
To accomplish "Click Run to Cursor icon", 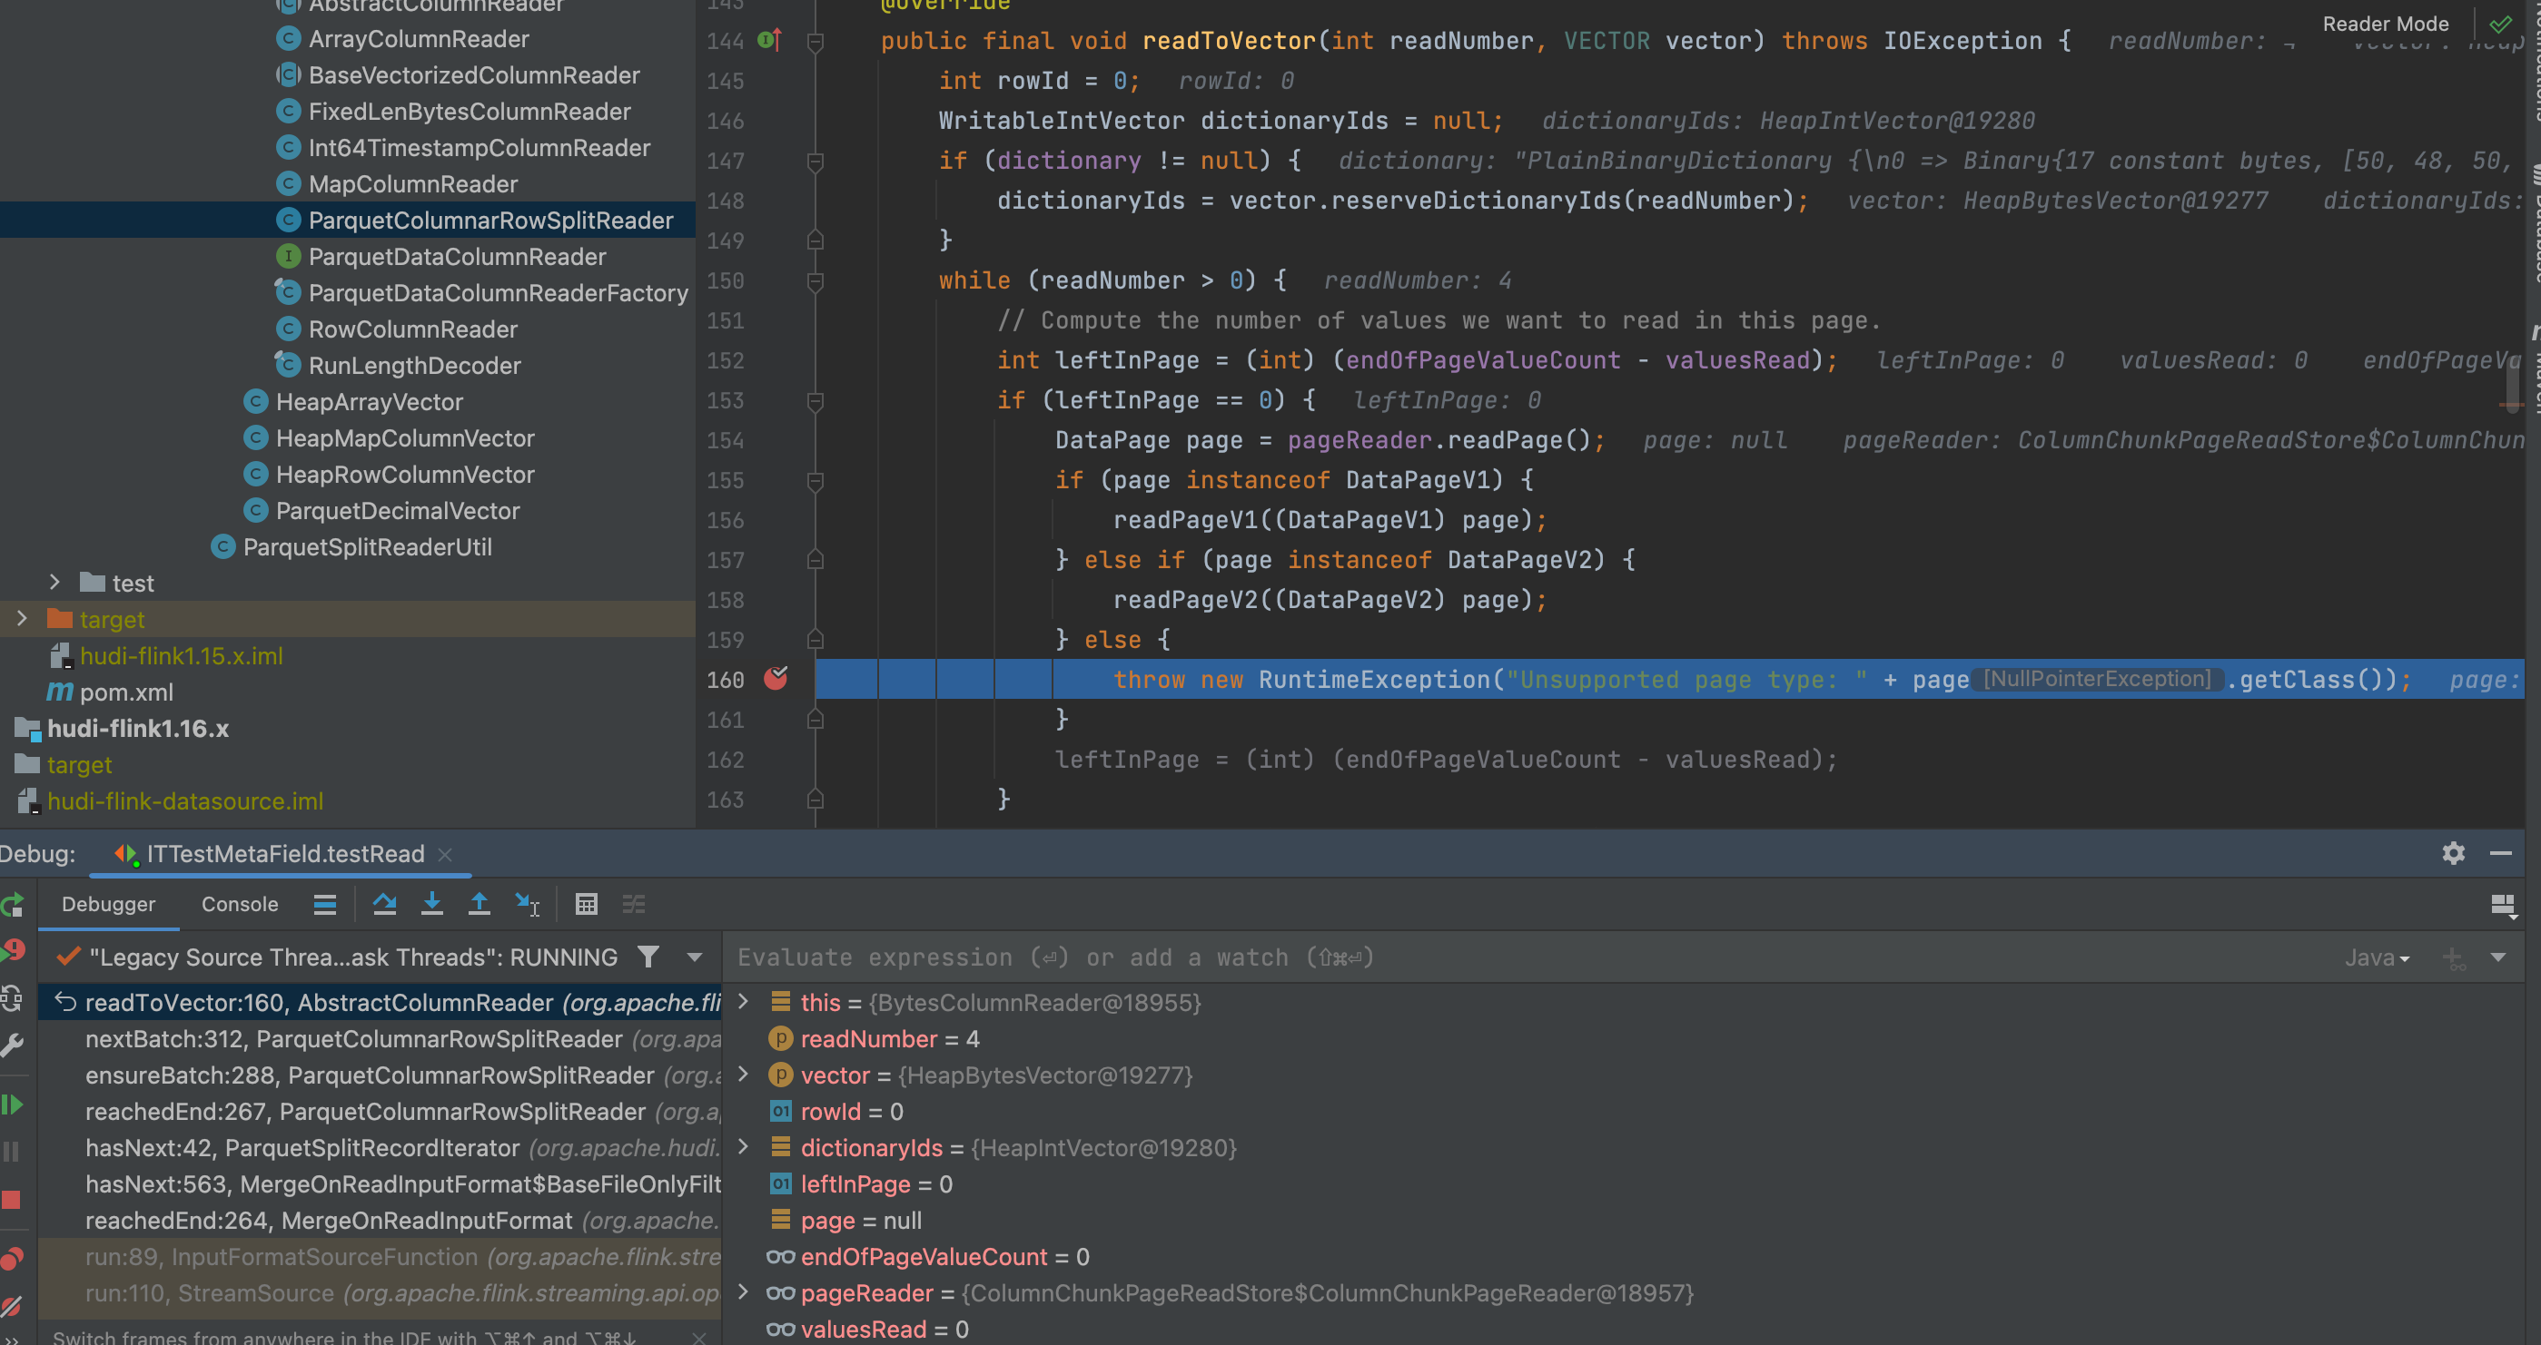I will [528, 904].
